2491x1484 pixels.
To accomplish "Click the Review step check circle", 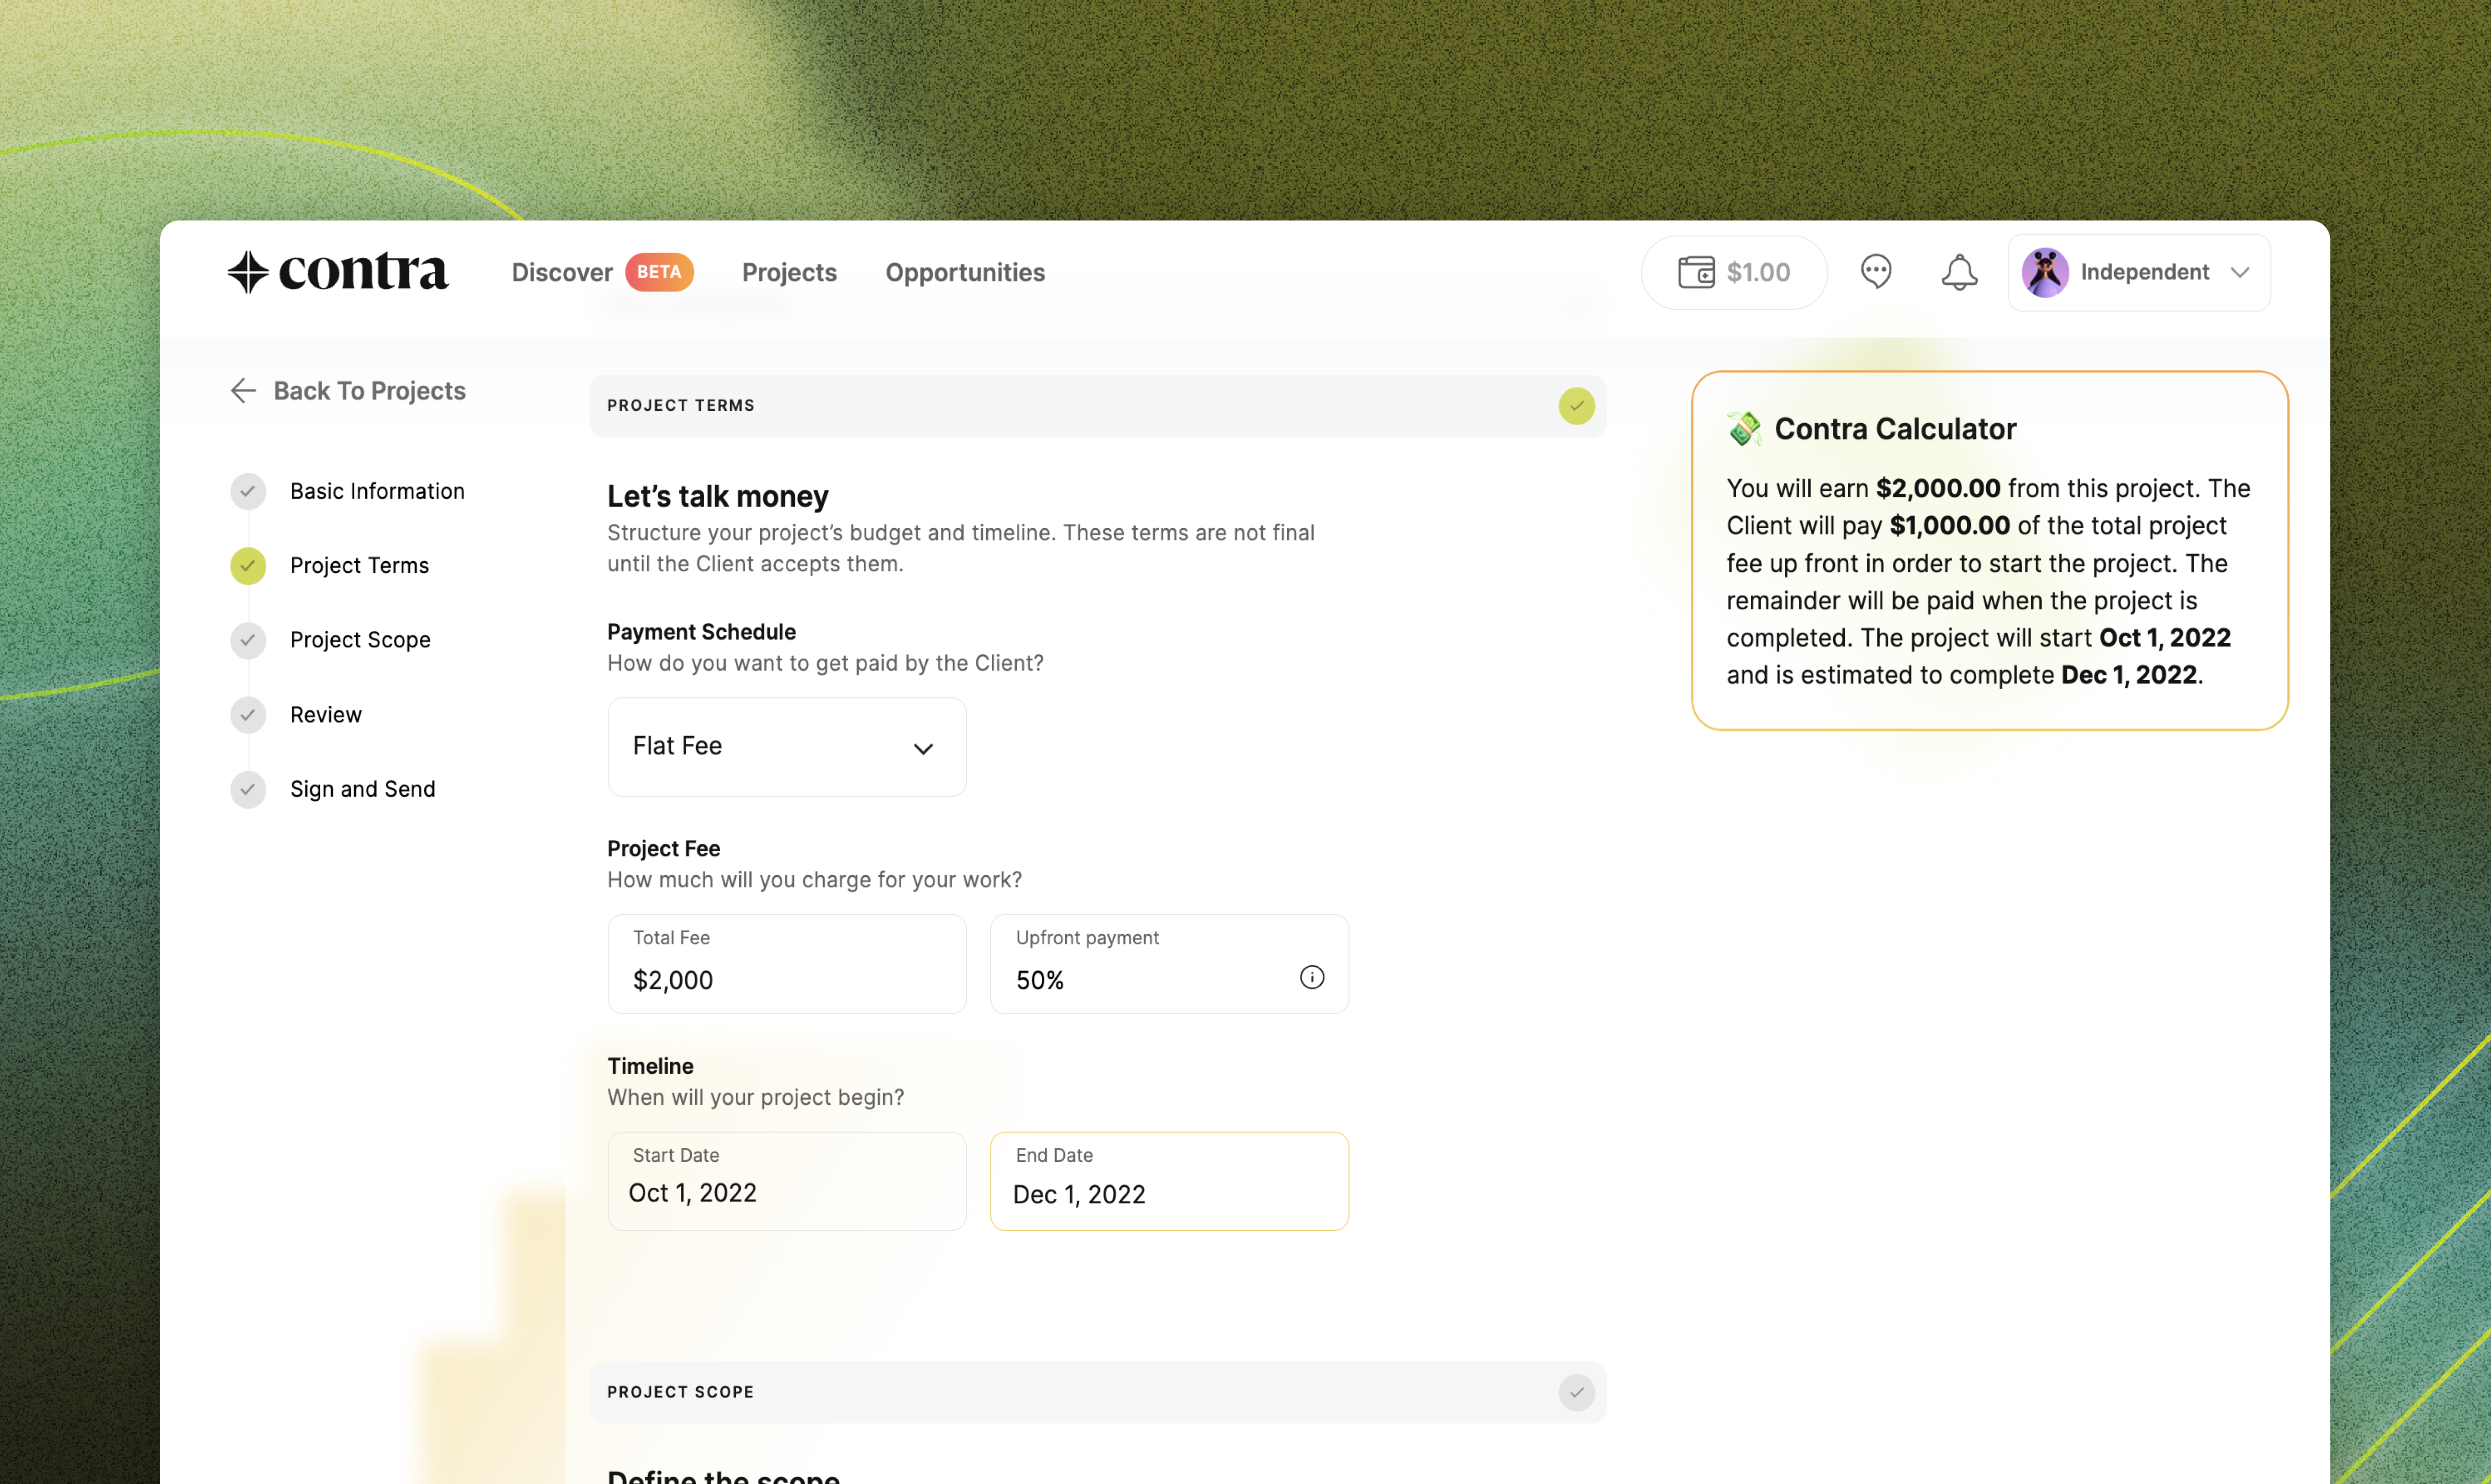I will tap(248, 715).
